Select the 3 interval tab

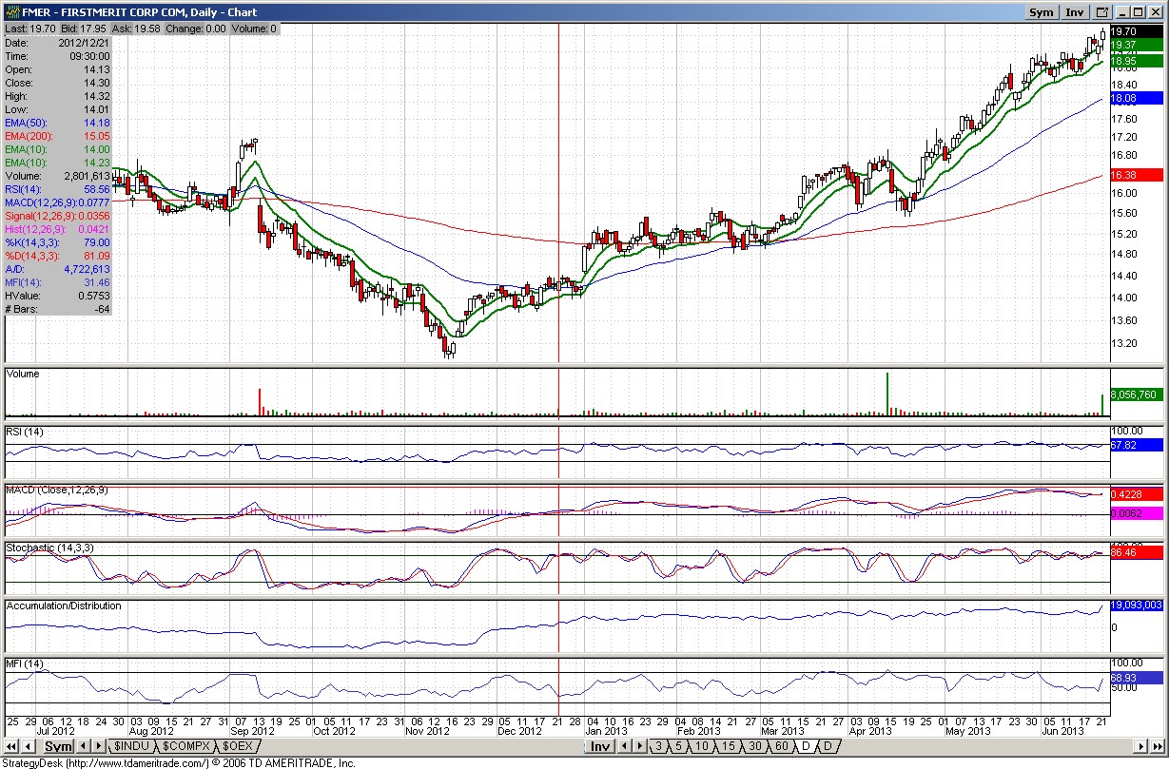(658, 747)
